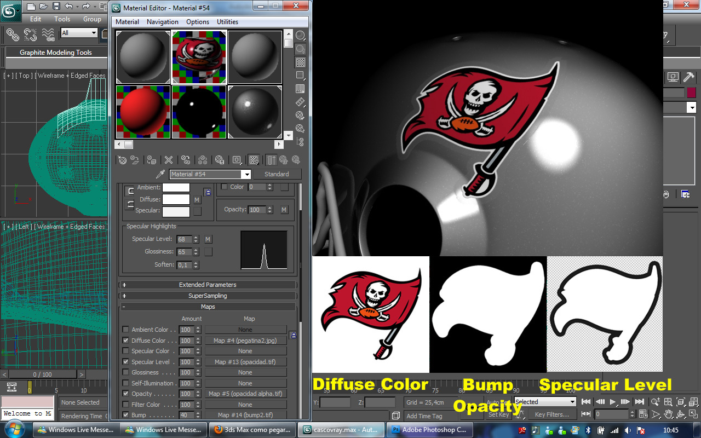Click the Video Color Check icon
Screen dimensions: 701x438
tap(300, 89)
